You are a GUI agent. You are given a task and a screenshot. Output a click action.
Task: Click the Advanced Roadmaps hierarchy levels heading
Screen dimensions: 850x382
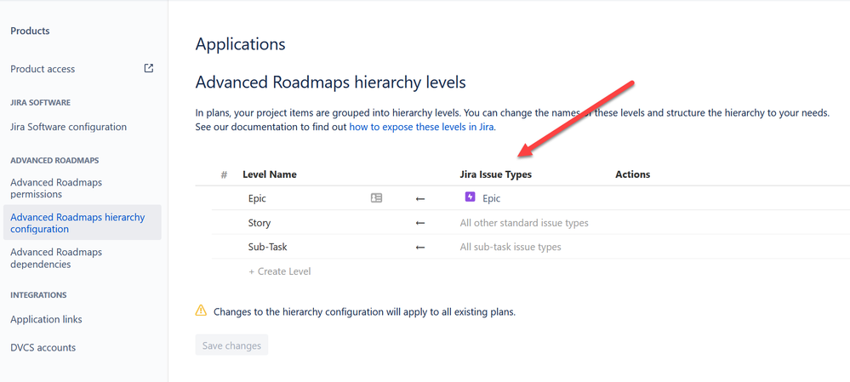pos(330,83)
